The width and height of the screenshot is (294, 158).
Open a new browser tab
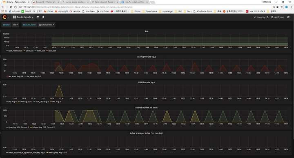click(x=153, y=2)
